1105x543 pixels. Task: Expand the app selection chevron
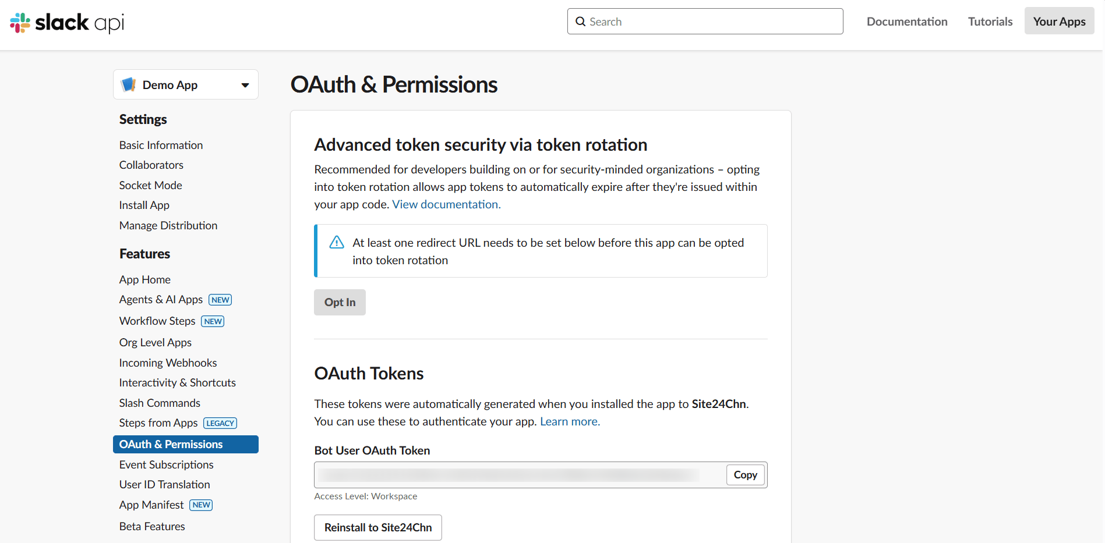[244, 84]
